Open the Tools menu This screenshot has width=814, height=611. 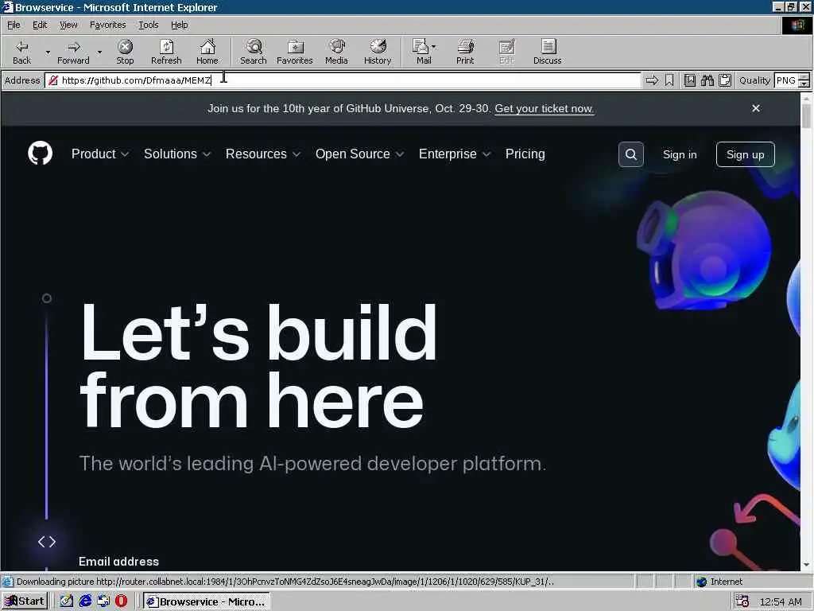coord(149,25)
